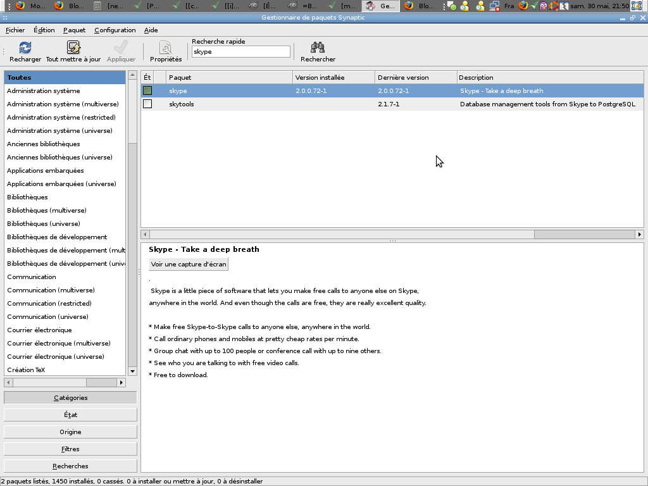Click the Origine view button
The height and width of the screenshot is (486, 648).
70,432
